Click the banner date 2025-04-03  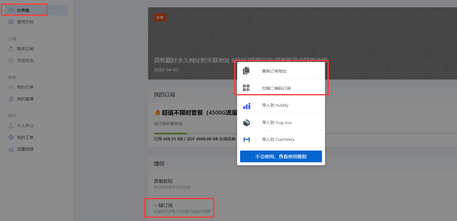coord(166,70)
